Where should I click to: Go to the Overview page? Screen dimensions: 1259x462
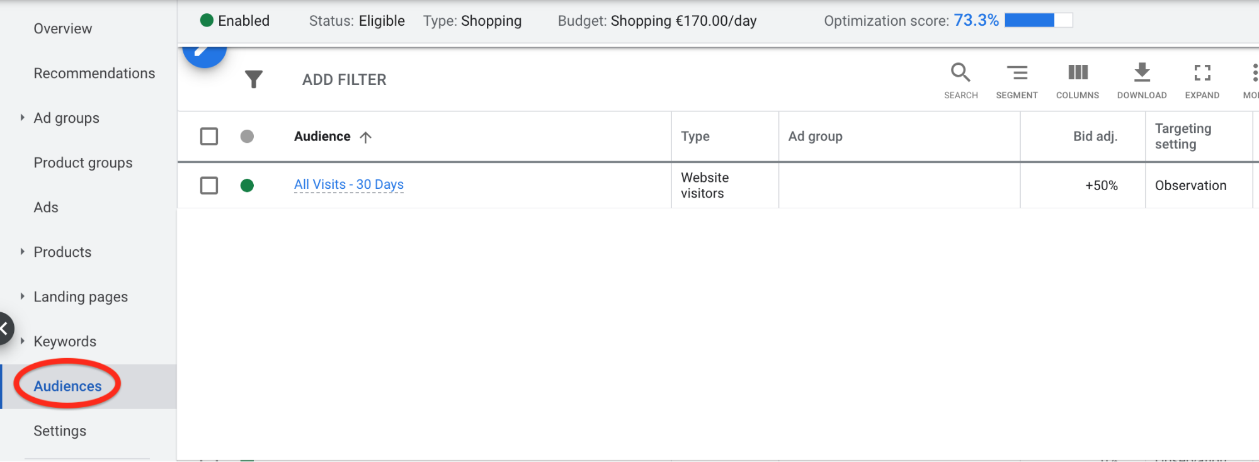click(63, 28)
